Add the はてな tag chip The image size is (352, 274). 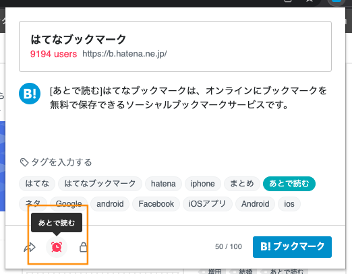click(x=37, y=184)
